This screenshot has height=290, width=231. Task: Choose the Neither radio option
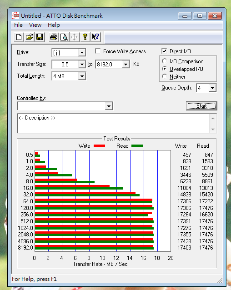(164, 76)
